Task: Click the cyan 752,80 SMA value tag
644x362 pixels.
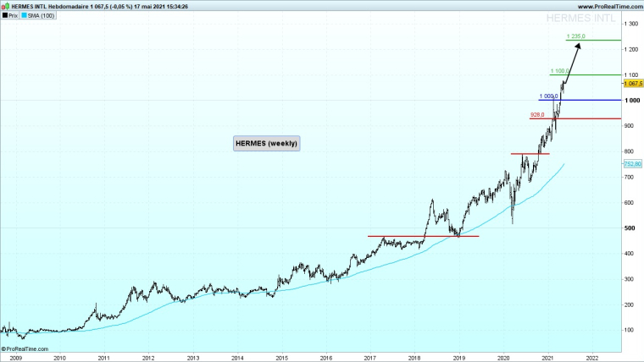Action: click(632, 163)
